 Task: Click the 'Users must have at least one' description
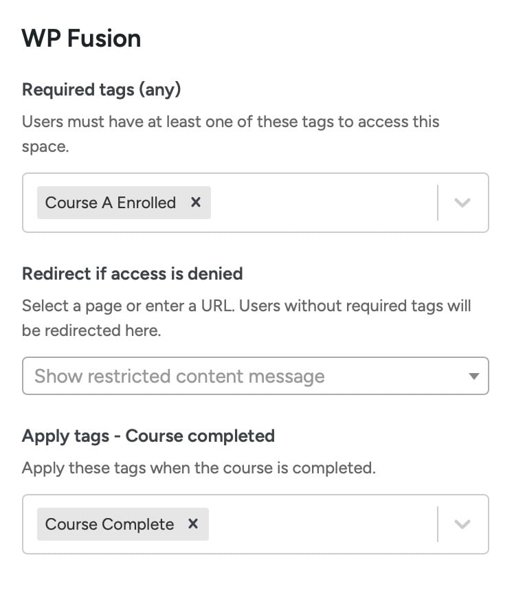(x=230, y=122)
